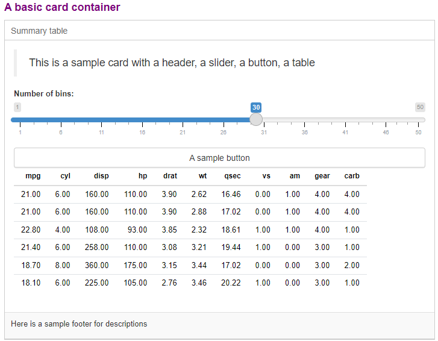This screenshot has height=341, width=438.
Task: Click the sample card blockquote text
Action: (172, 63)
